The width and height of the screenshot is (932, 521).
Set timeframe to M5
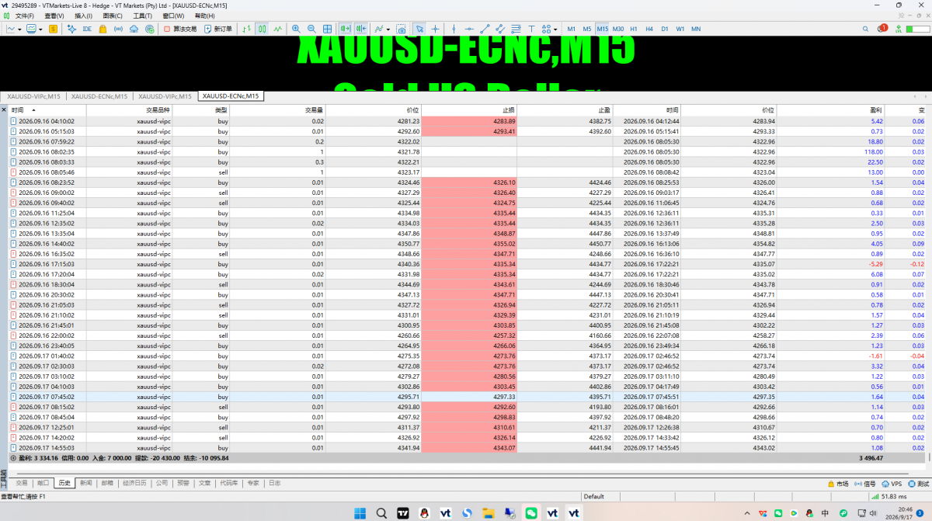587,29
